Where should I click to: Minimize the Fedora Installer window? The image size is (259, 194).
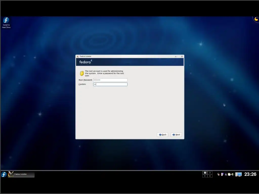point(176,56)
